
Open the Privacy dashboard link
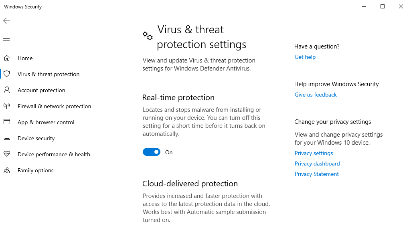click(317, 163)
